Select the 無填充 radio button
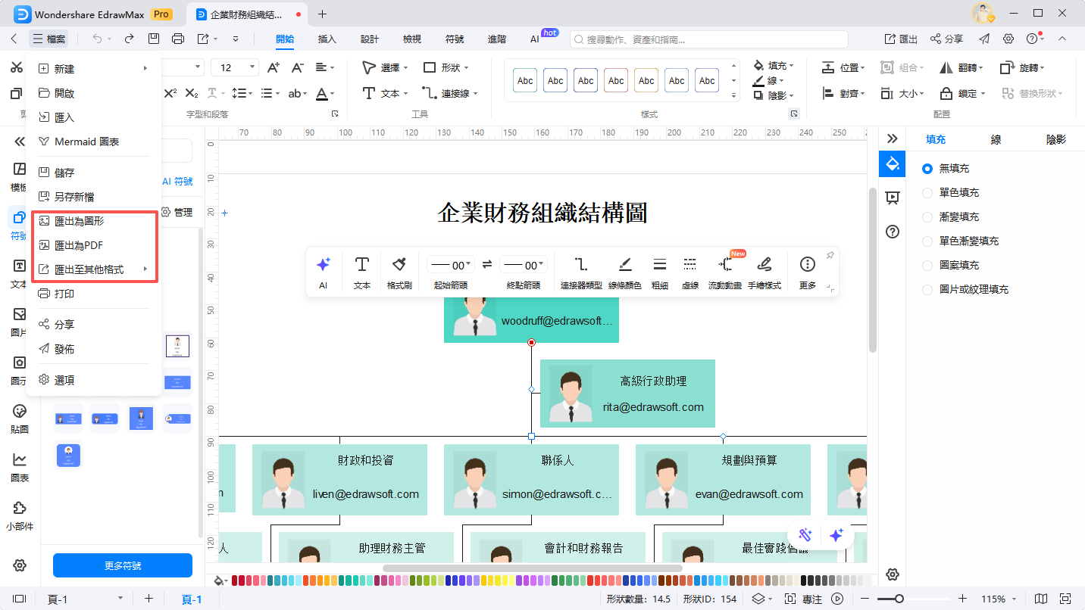This screenshot has height=610, width=1085. 927,168
